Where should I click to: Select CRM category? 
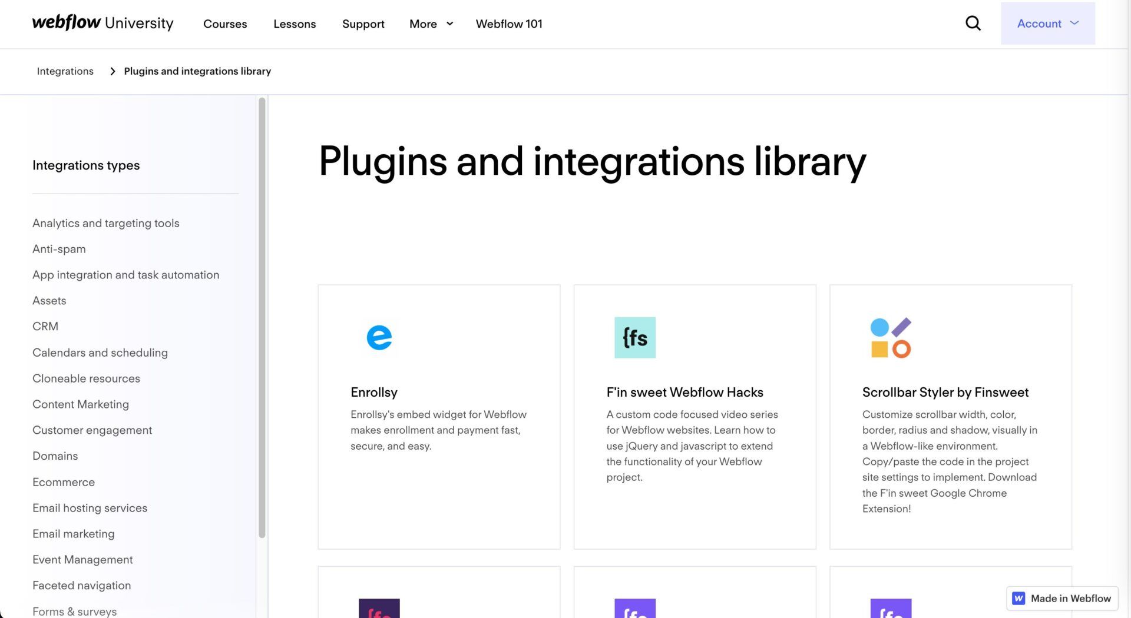pos(45,327)
